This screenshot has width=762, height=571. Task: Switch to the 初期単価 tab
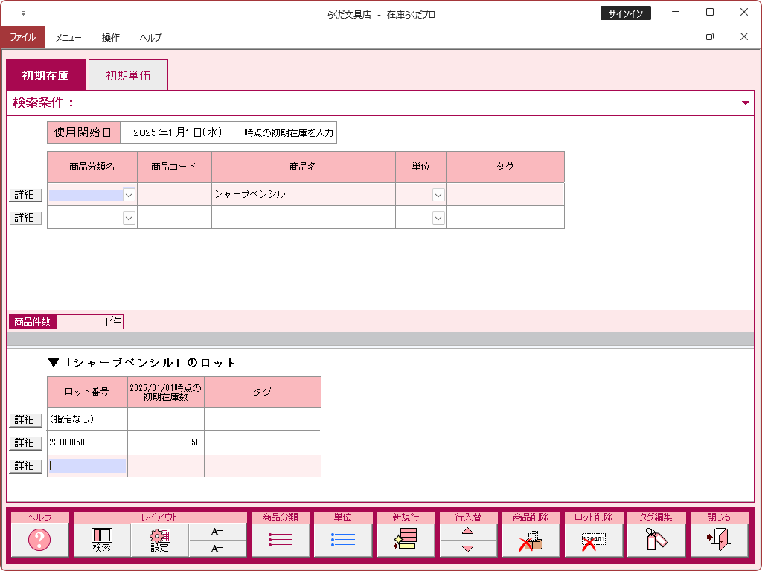tap(128, 75)
